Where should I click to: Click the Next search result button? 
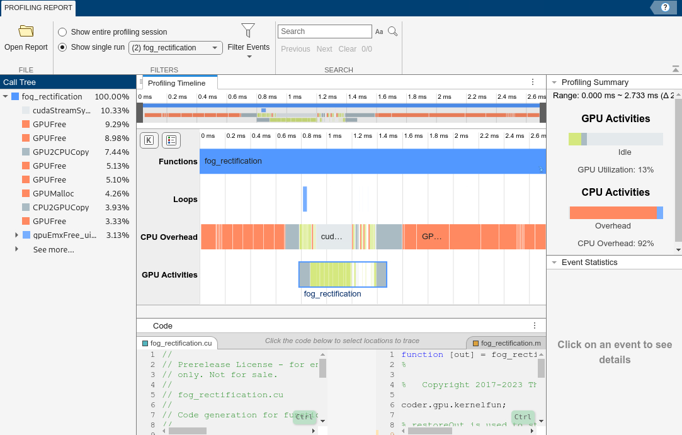pos(324,48)
